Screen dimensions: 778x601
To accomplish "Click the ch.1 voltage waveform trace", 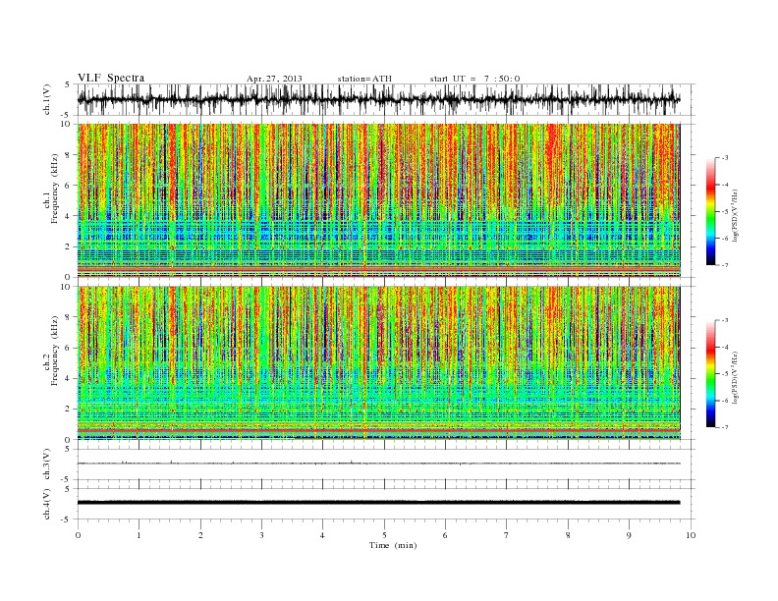I will 378,99.
